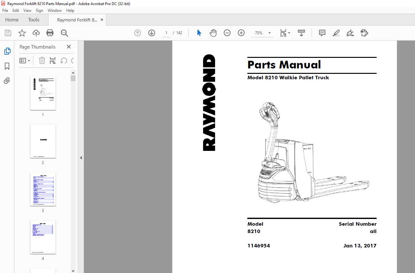Zoom out with the minus button

point(227,33)
